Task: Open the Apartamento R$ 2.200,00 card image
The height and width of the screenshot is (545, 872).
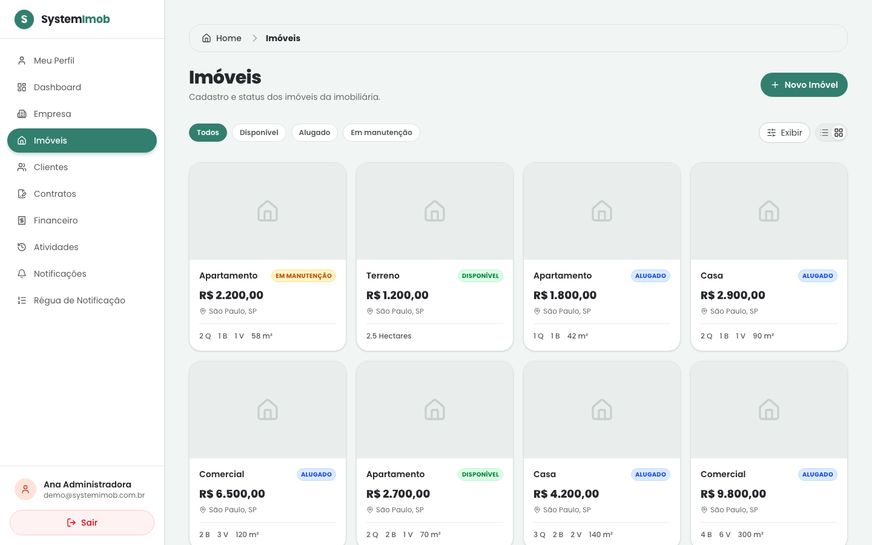Action: 268,211
